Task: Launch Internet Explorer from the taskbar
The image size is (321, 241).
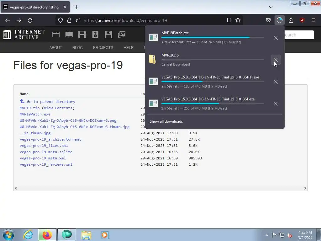Action: 28,235
